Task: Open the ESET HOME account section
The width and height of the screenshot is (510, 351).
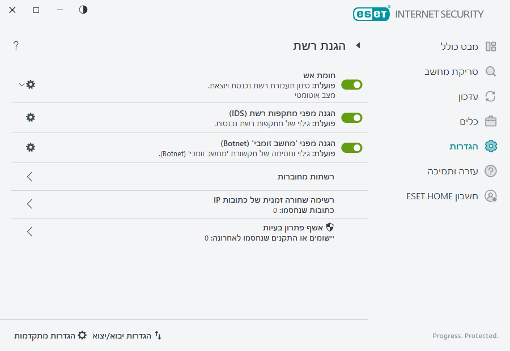Action: [490, 196]
